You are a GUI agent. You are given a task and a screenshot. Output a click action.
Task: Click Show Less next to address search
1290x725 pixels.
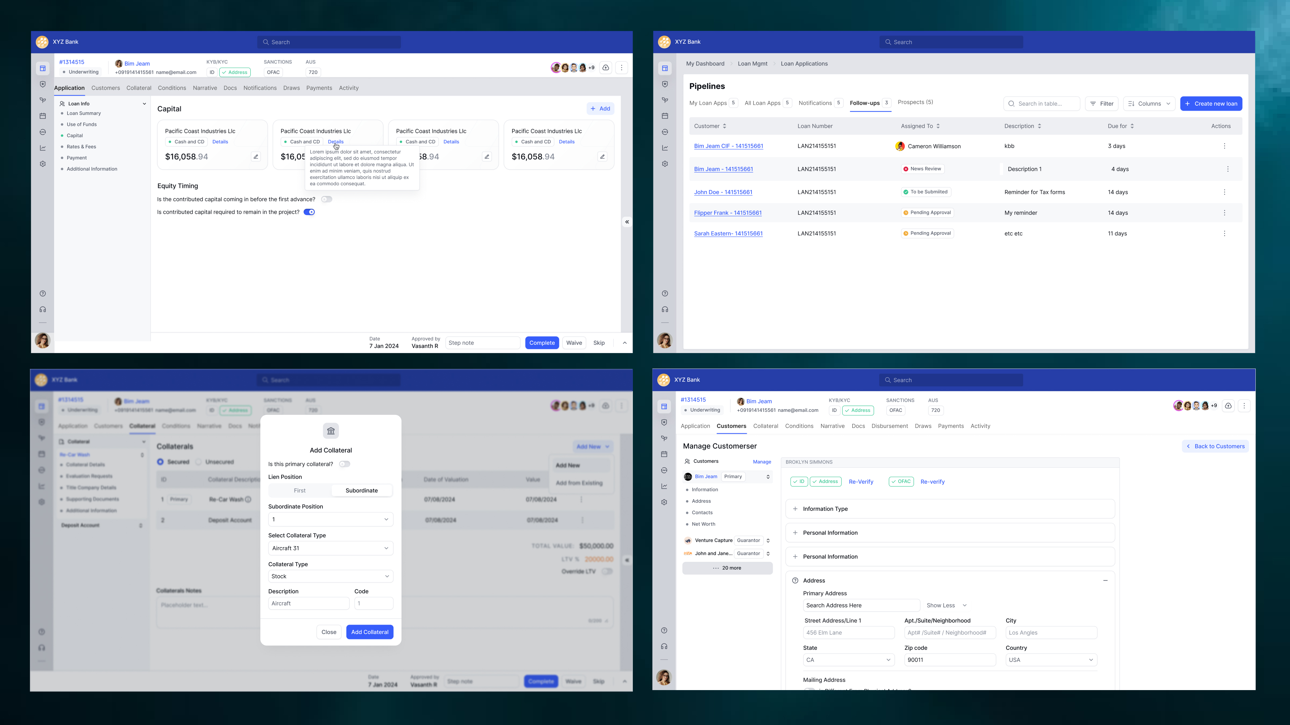pyautogui.click(x=946, y=606)
